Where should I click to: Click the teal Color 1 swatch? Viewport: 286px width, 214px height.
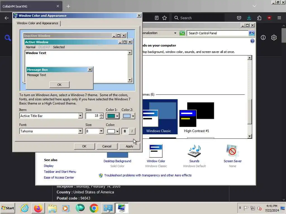(111, 116)
